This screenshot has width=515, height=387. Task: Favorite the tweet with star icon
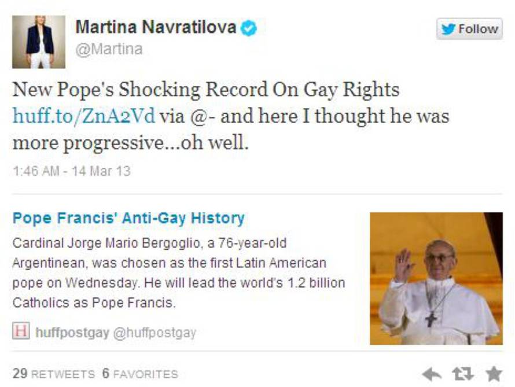coord(494,374)
